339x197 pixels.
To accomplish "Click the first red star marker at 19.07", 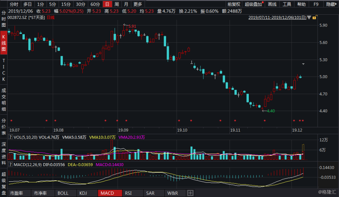I will (11, 121).
